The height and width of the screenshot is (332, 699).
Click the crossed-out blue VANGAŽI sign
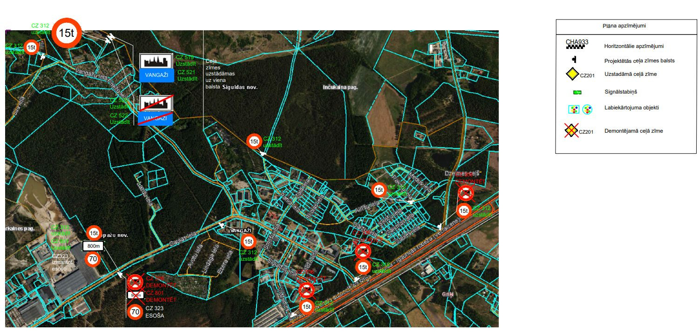pyautogui.click(x=156, y=119)
